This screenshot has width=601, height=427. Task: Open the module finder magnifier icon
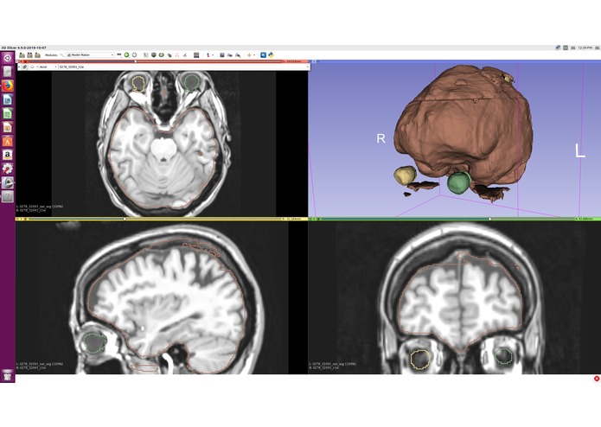[61, 55]
